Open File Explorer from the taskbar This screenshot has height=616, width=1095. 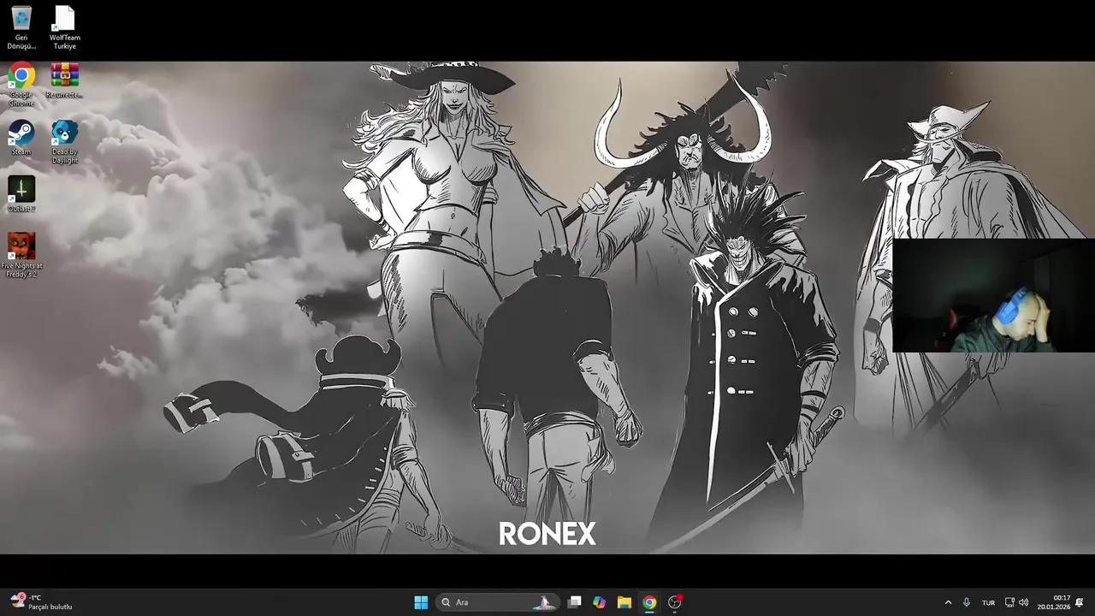pyautogui.click(x=624, y=602)
